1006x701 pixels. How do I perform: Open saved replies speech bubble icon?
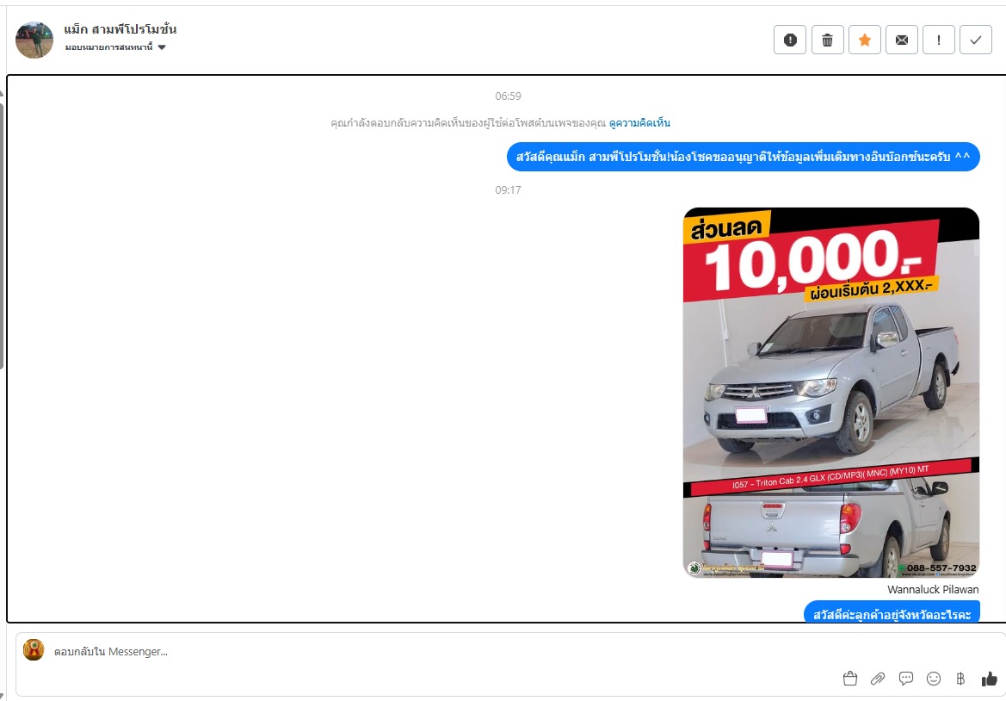click(906, 678)
